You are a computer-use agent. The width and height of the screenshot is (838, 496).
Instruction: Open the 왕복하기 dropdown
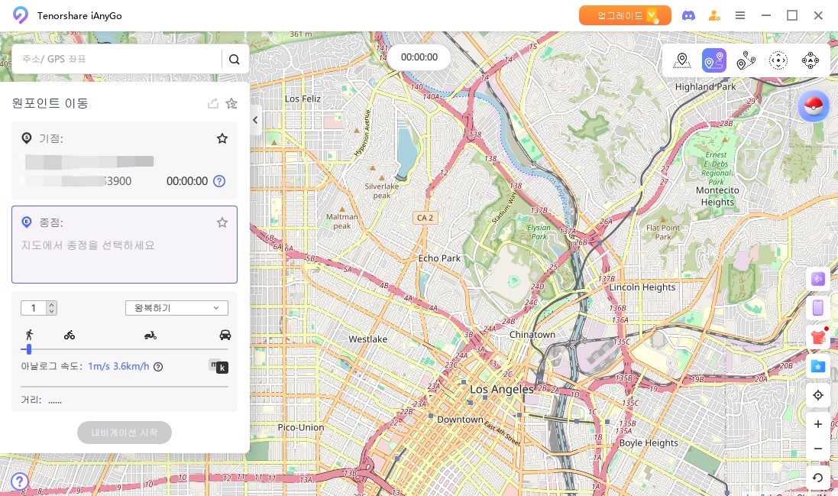[x=176, y=308]
